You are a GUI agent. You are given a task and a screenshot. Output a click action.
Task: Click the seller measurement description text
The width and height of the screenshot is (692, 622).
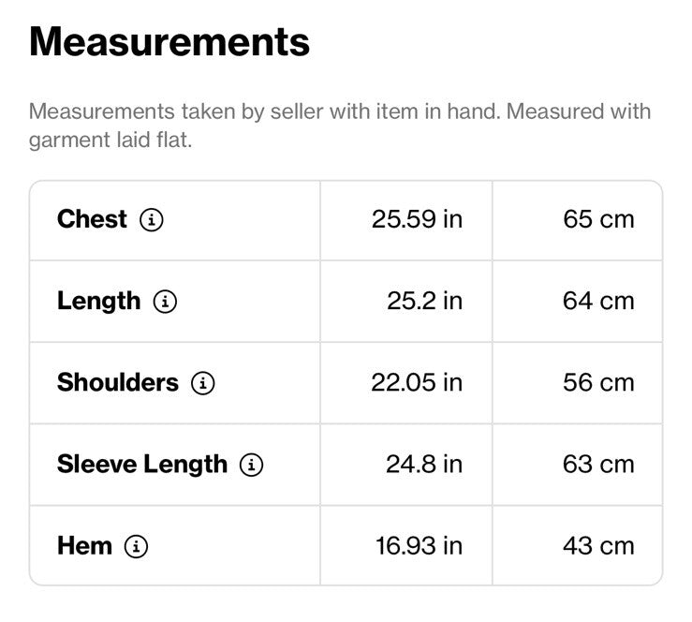point(340,126)
